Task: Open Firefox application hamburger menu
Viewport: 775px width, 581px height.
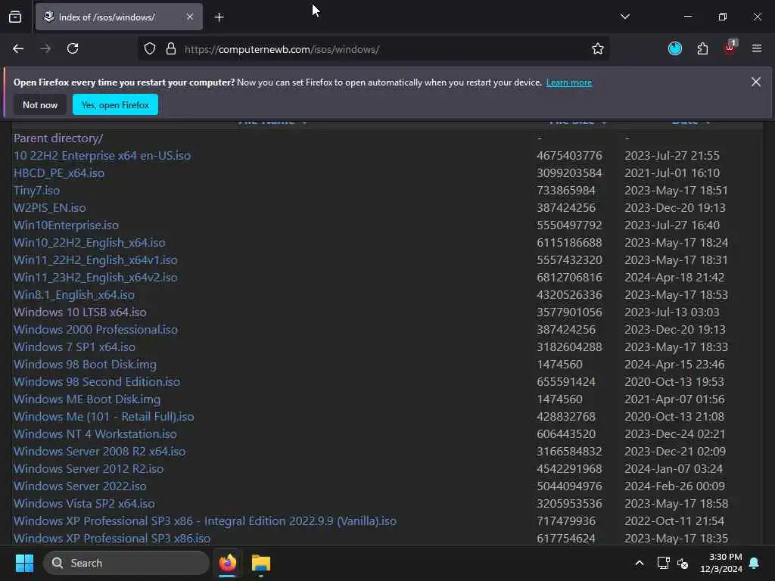Action: coord(756,48)
